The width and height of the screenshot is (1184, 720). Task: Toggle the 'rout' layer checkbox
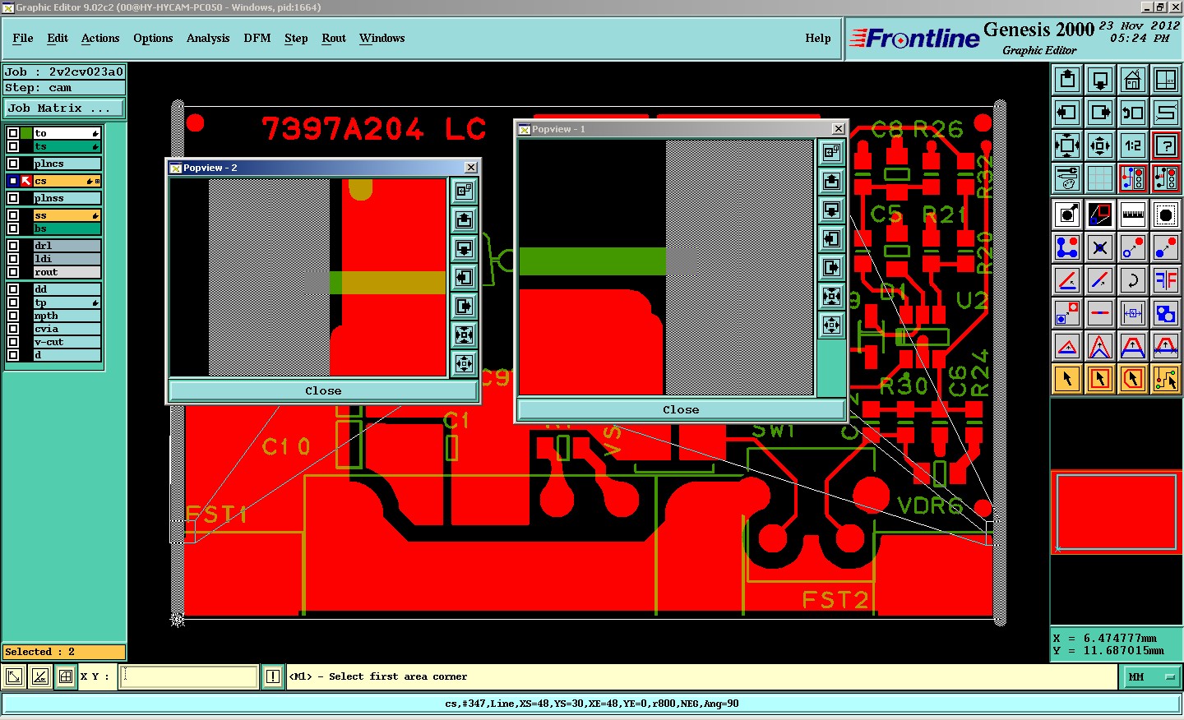coord(13,272)
